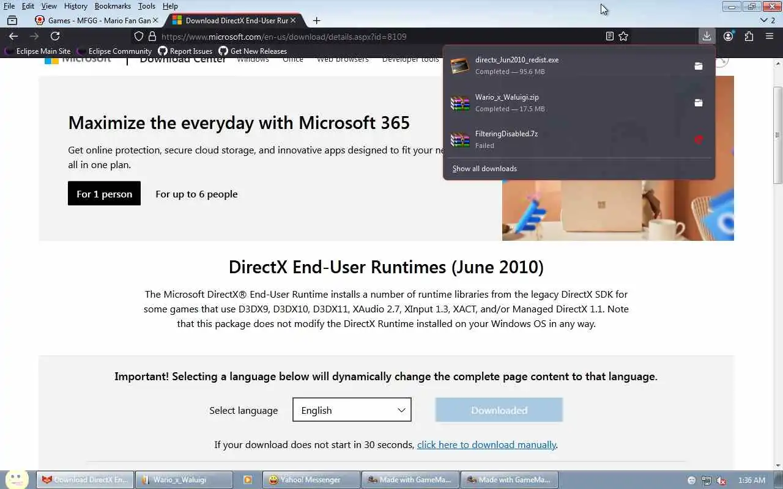The width and height of the screenshot is (783, 489).
Task: Open Yahoo! Messenger from taskbar
Action: tap(311, 480)
